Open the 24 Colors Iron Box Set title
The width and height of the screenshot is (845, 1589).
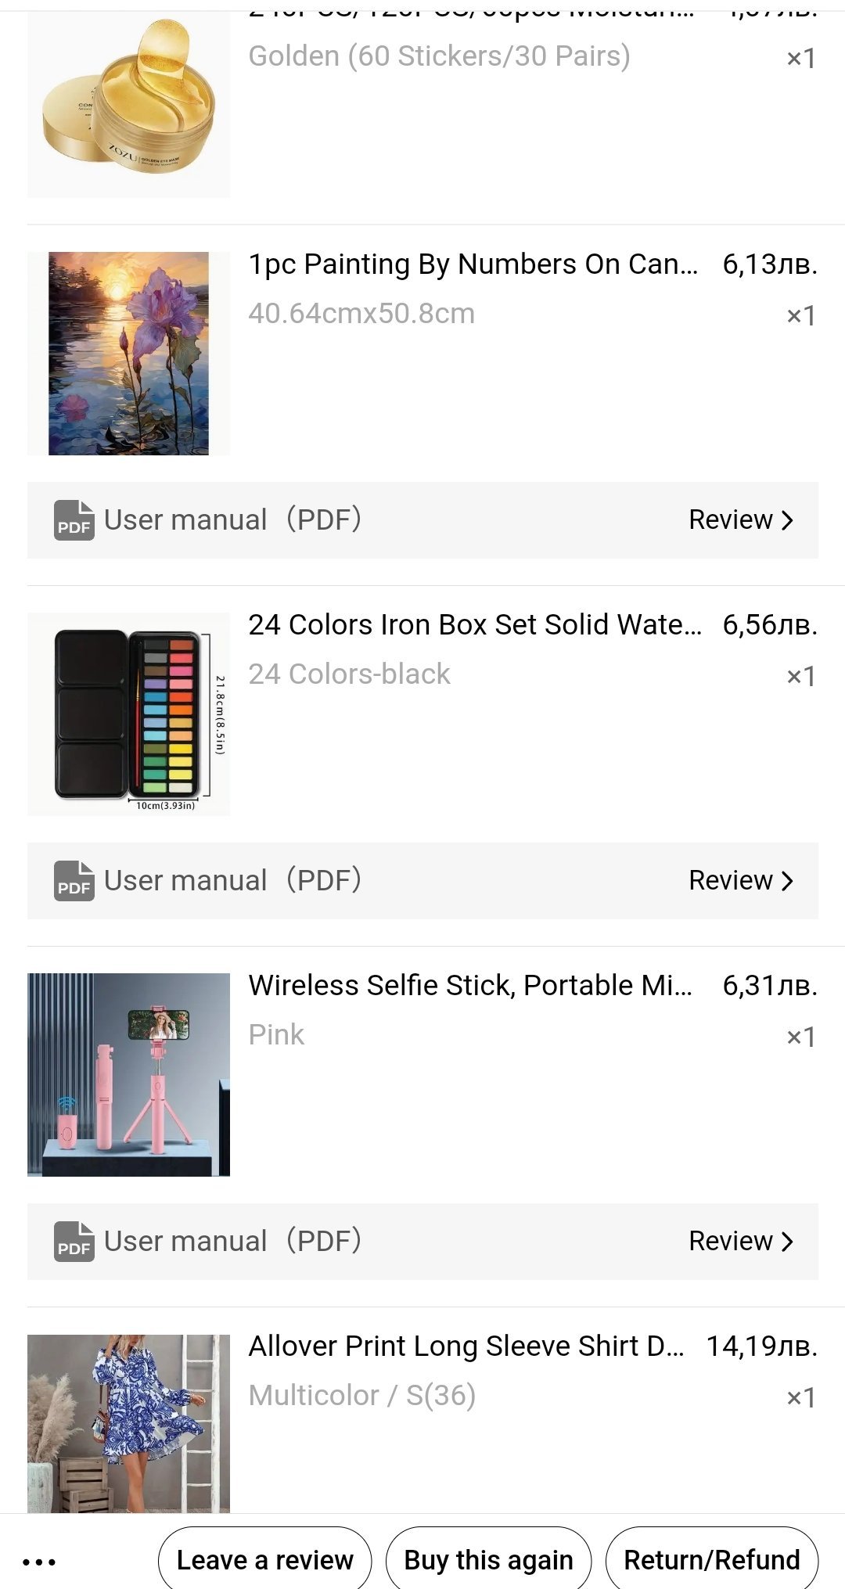474,625
